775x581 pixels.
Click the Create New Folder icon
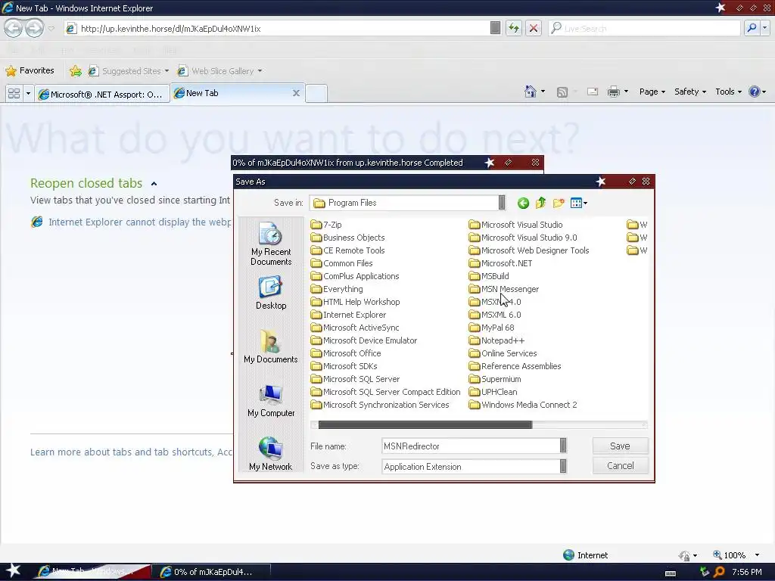559,203
